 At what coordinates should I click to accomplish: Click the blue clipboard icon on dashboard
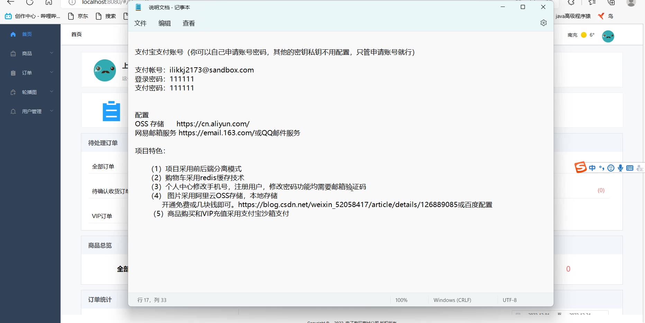111,111
